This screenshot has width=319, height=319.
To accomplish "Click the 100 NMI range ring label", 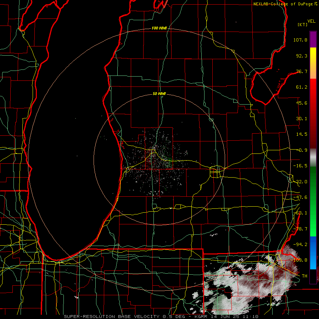I will [x=159, y=28].
